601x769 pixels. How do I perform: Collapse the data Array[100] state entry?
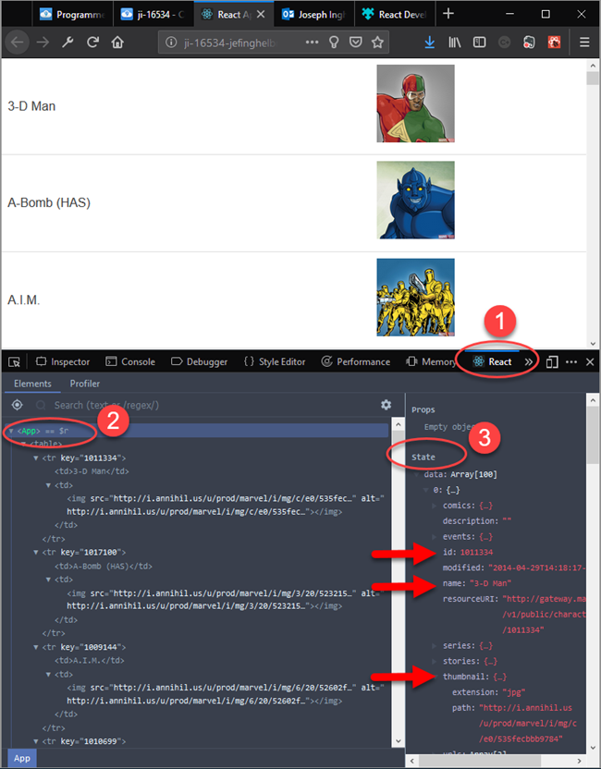416,475
